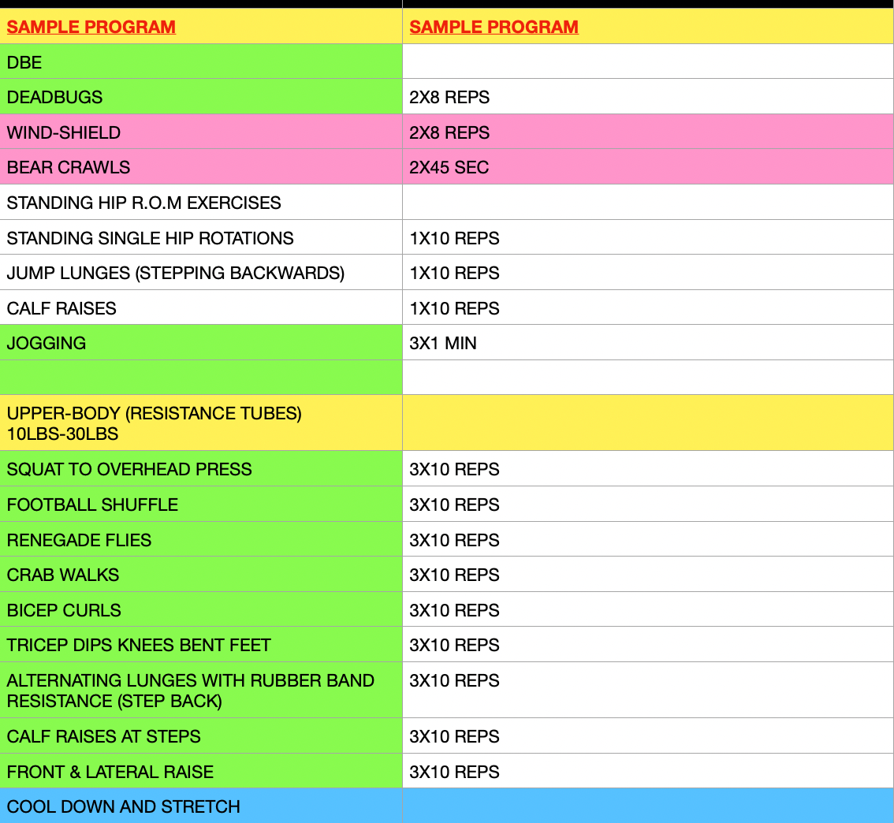Click the SAMPLE PROGRAM heading above the reps column
The height and width of the screenshot is (823, 894).
tap(494, 27)
